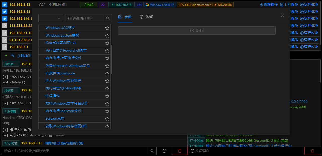Click the module list vertical scrollbar
Screen dimensions: 322x156
(111, 59)
